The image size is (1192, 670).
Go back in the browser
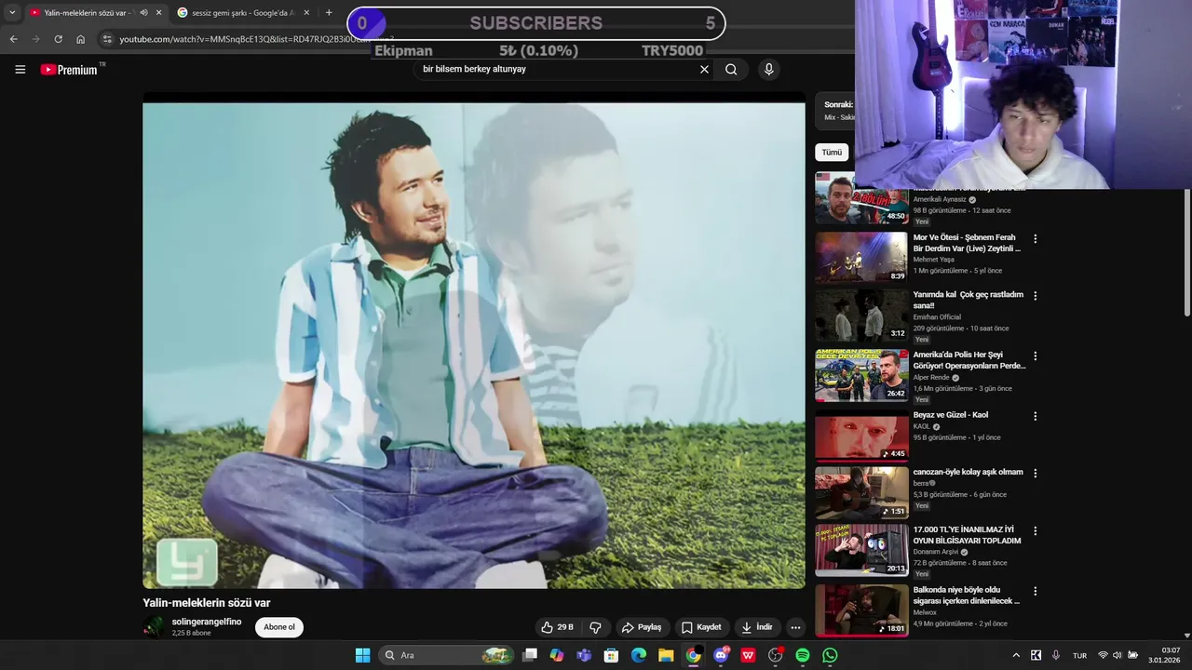(13, 39)
